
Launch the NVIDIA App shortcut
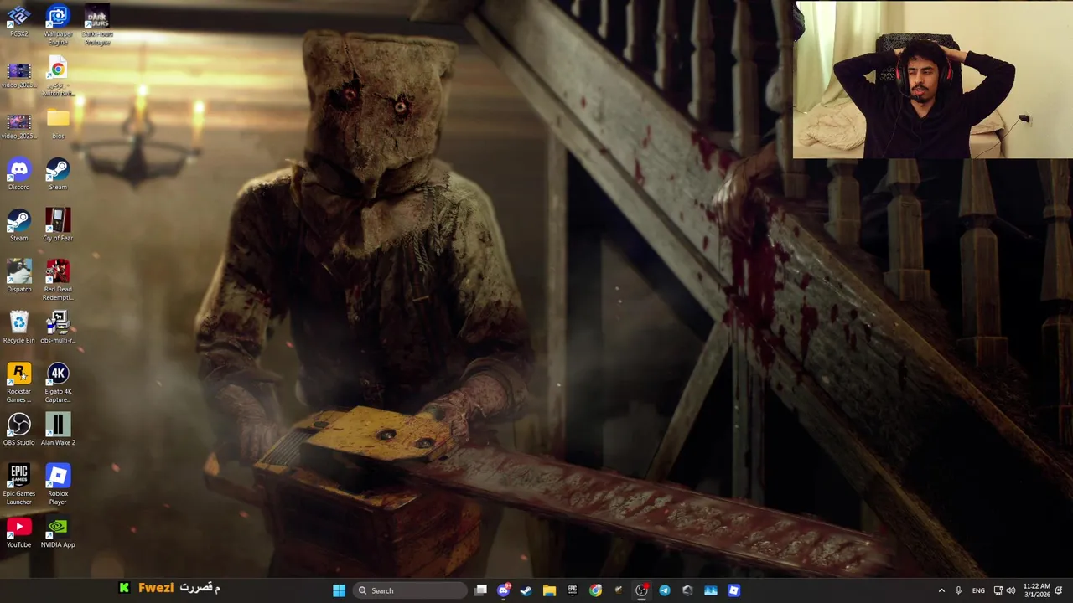(58, 533)
